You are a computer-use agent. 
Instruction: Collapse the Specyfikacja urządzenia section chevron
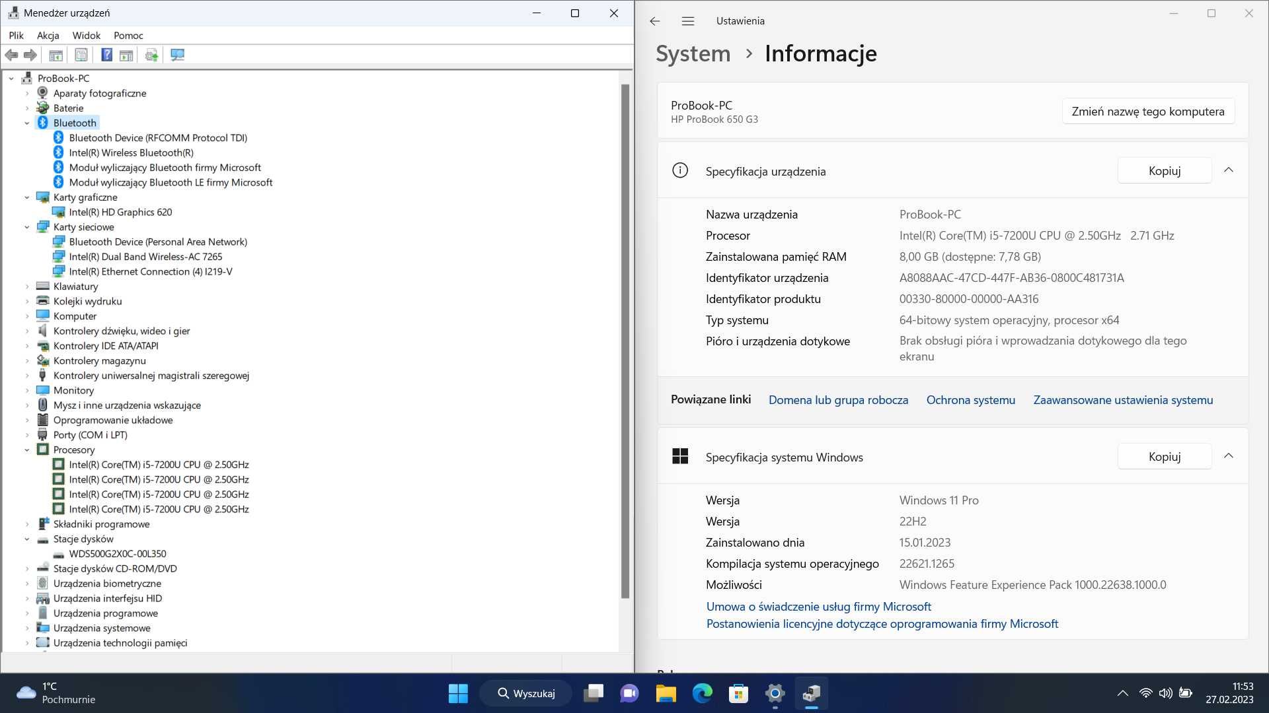pyautogui.click(x=1229, y=170)
